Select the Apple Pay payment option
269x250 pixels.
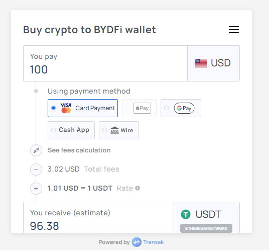click(139, 108)
